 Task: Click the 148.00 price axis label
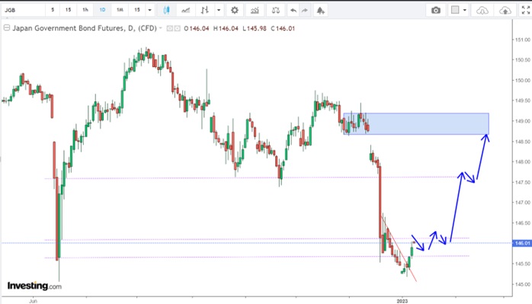click(x=523, y=162)
